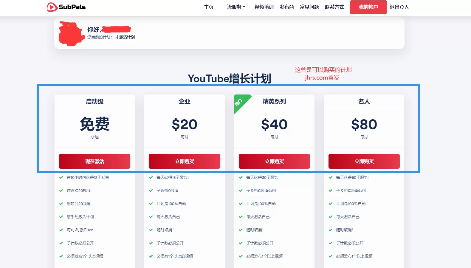
Task: Click the text 您手动激活计划
Action: pyautogui.click(x=80, y=217)
